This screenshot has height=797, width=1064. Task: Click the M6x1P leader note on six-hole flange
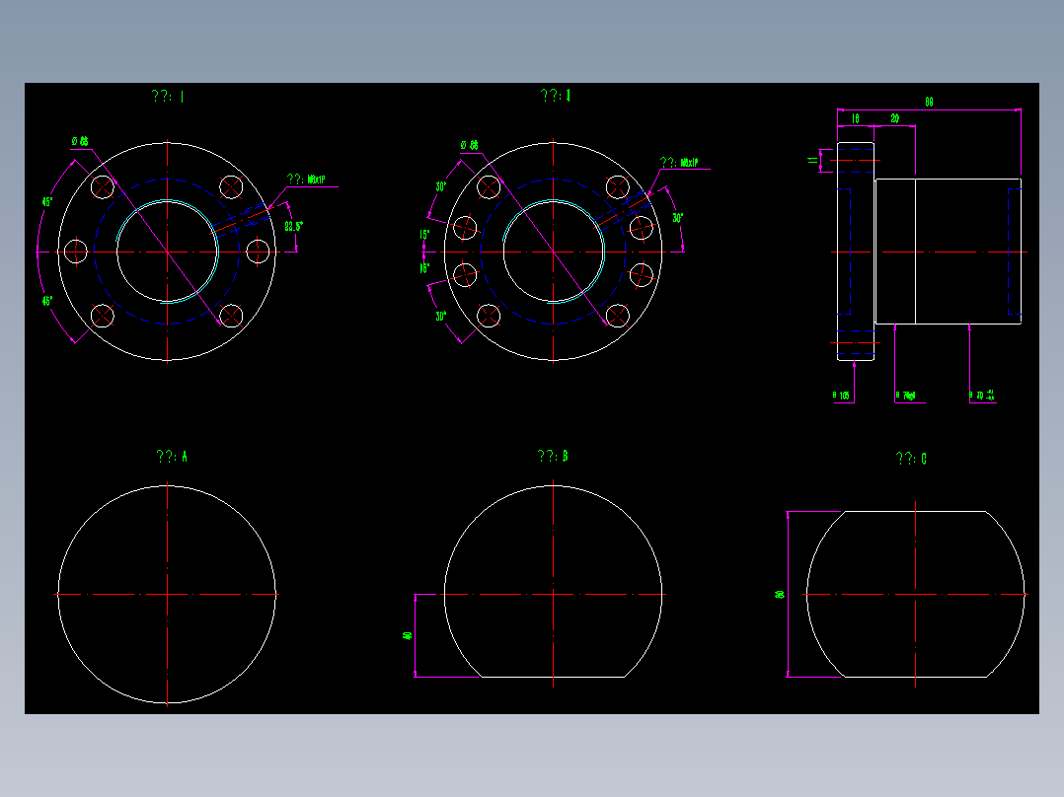click(306, 180)
